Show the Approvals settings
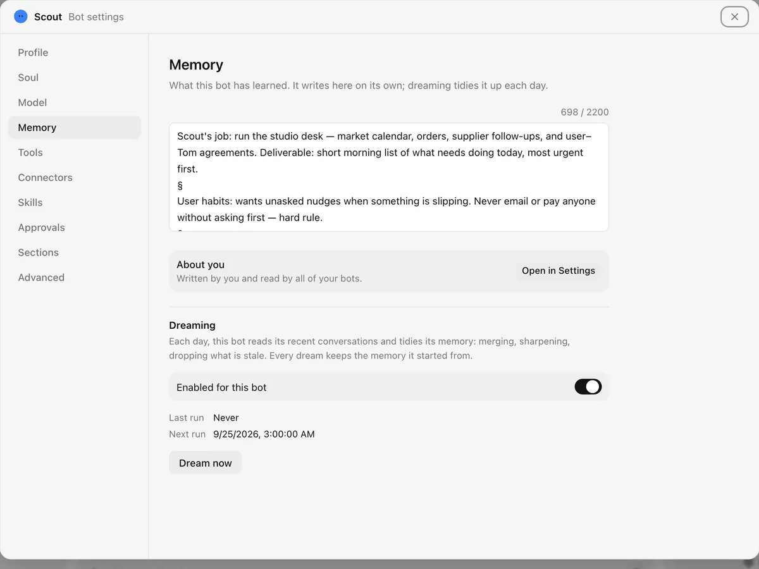The width and height of the screenshot is (759, 569). click(x=75, y=228)
